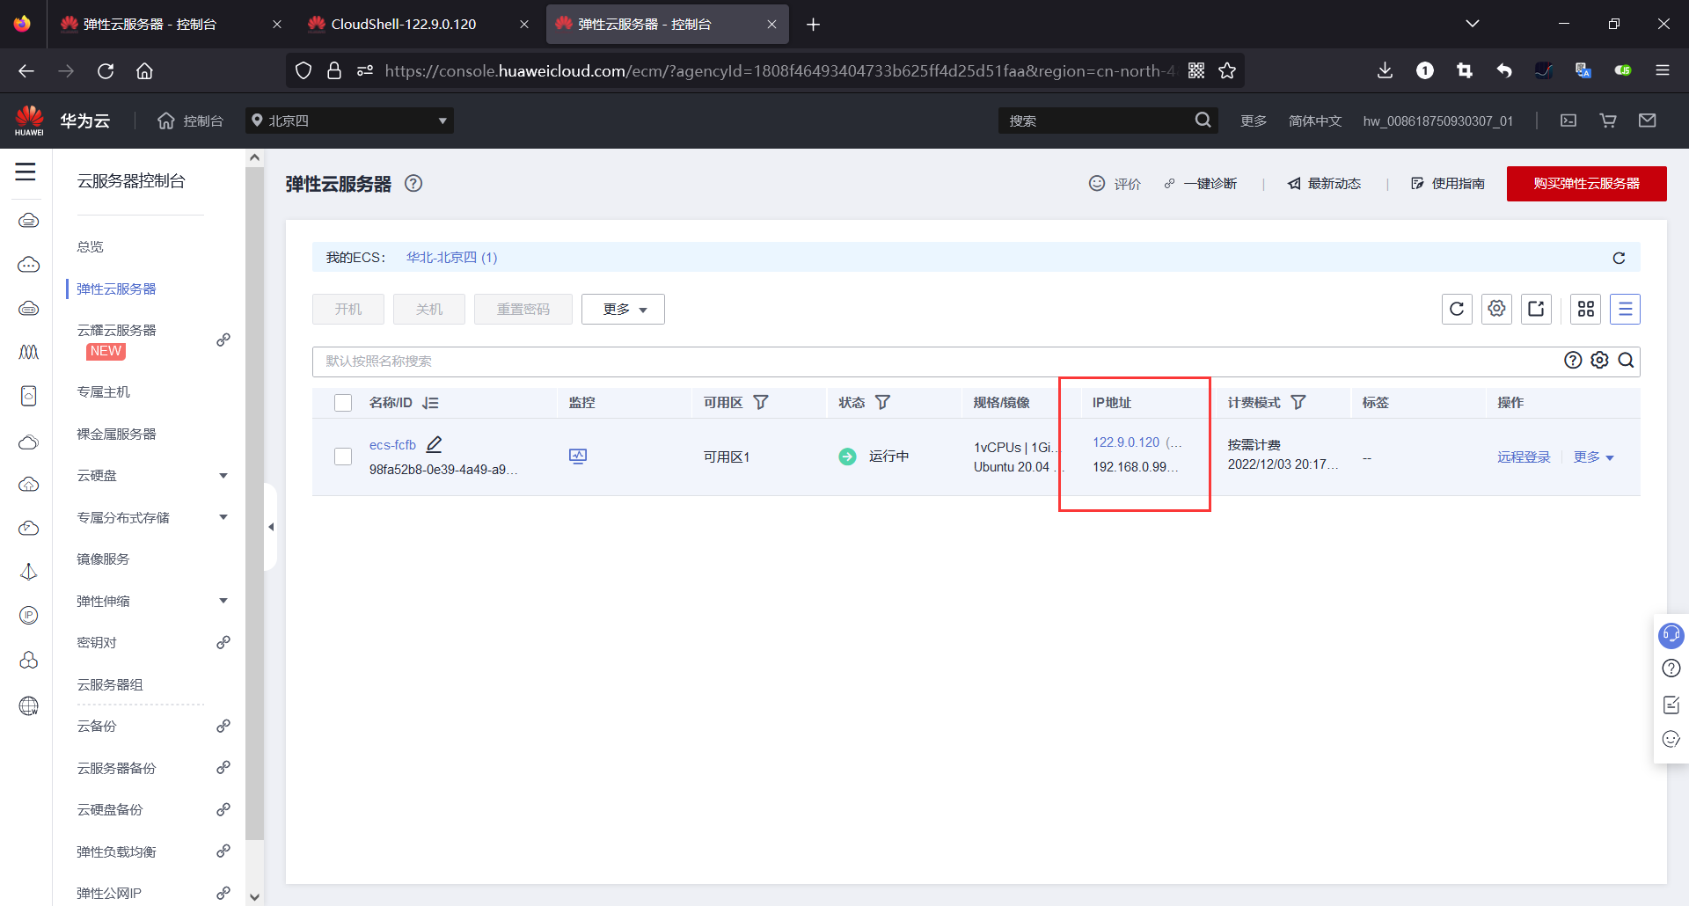Switch to card grid view
Screen dimensions: 1689x906
tap(1586, 309)
